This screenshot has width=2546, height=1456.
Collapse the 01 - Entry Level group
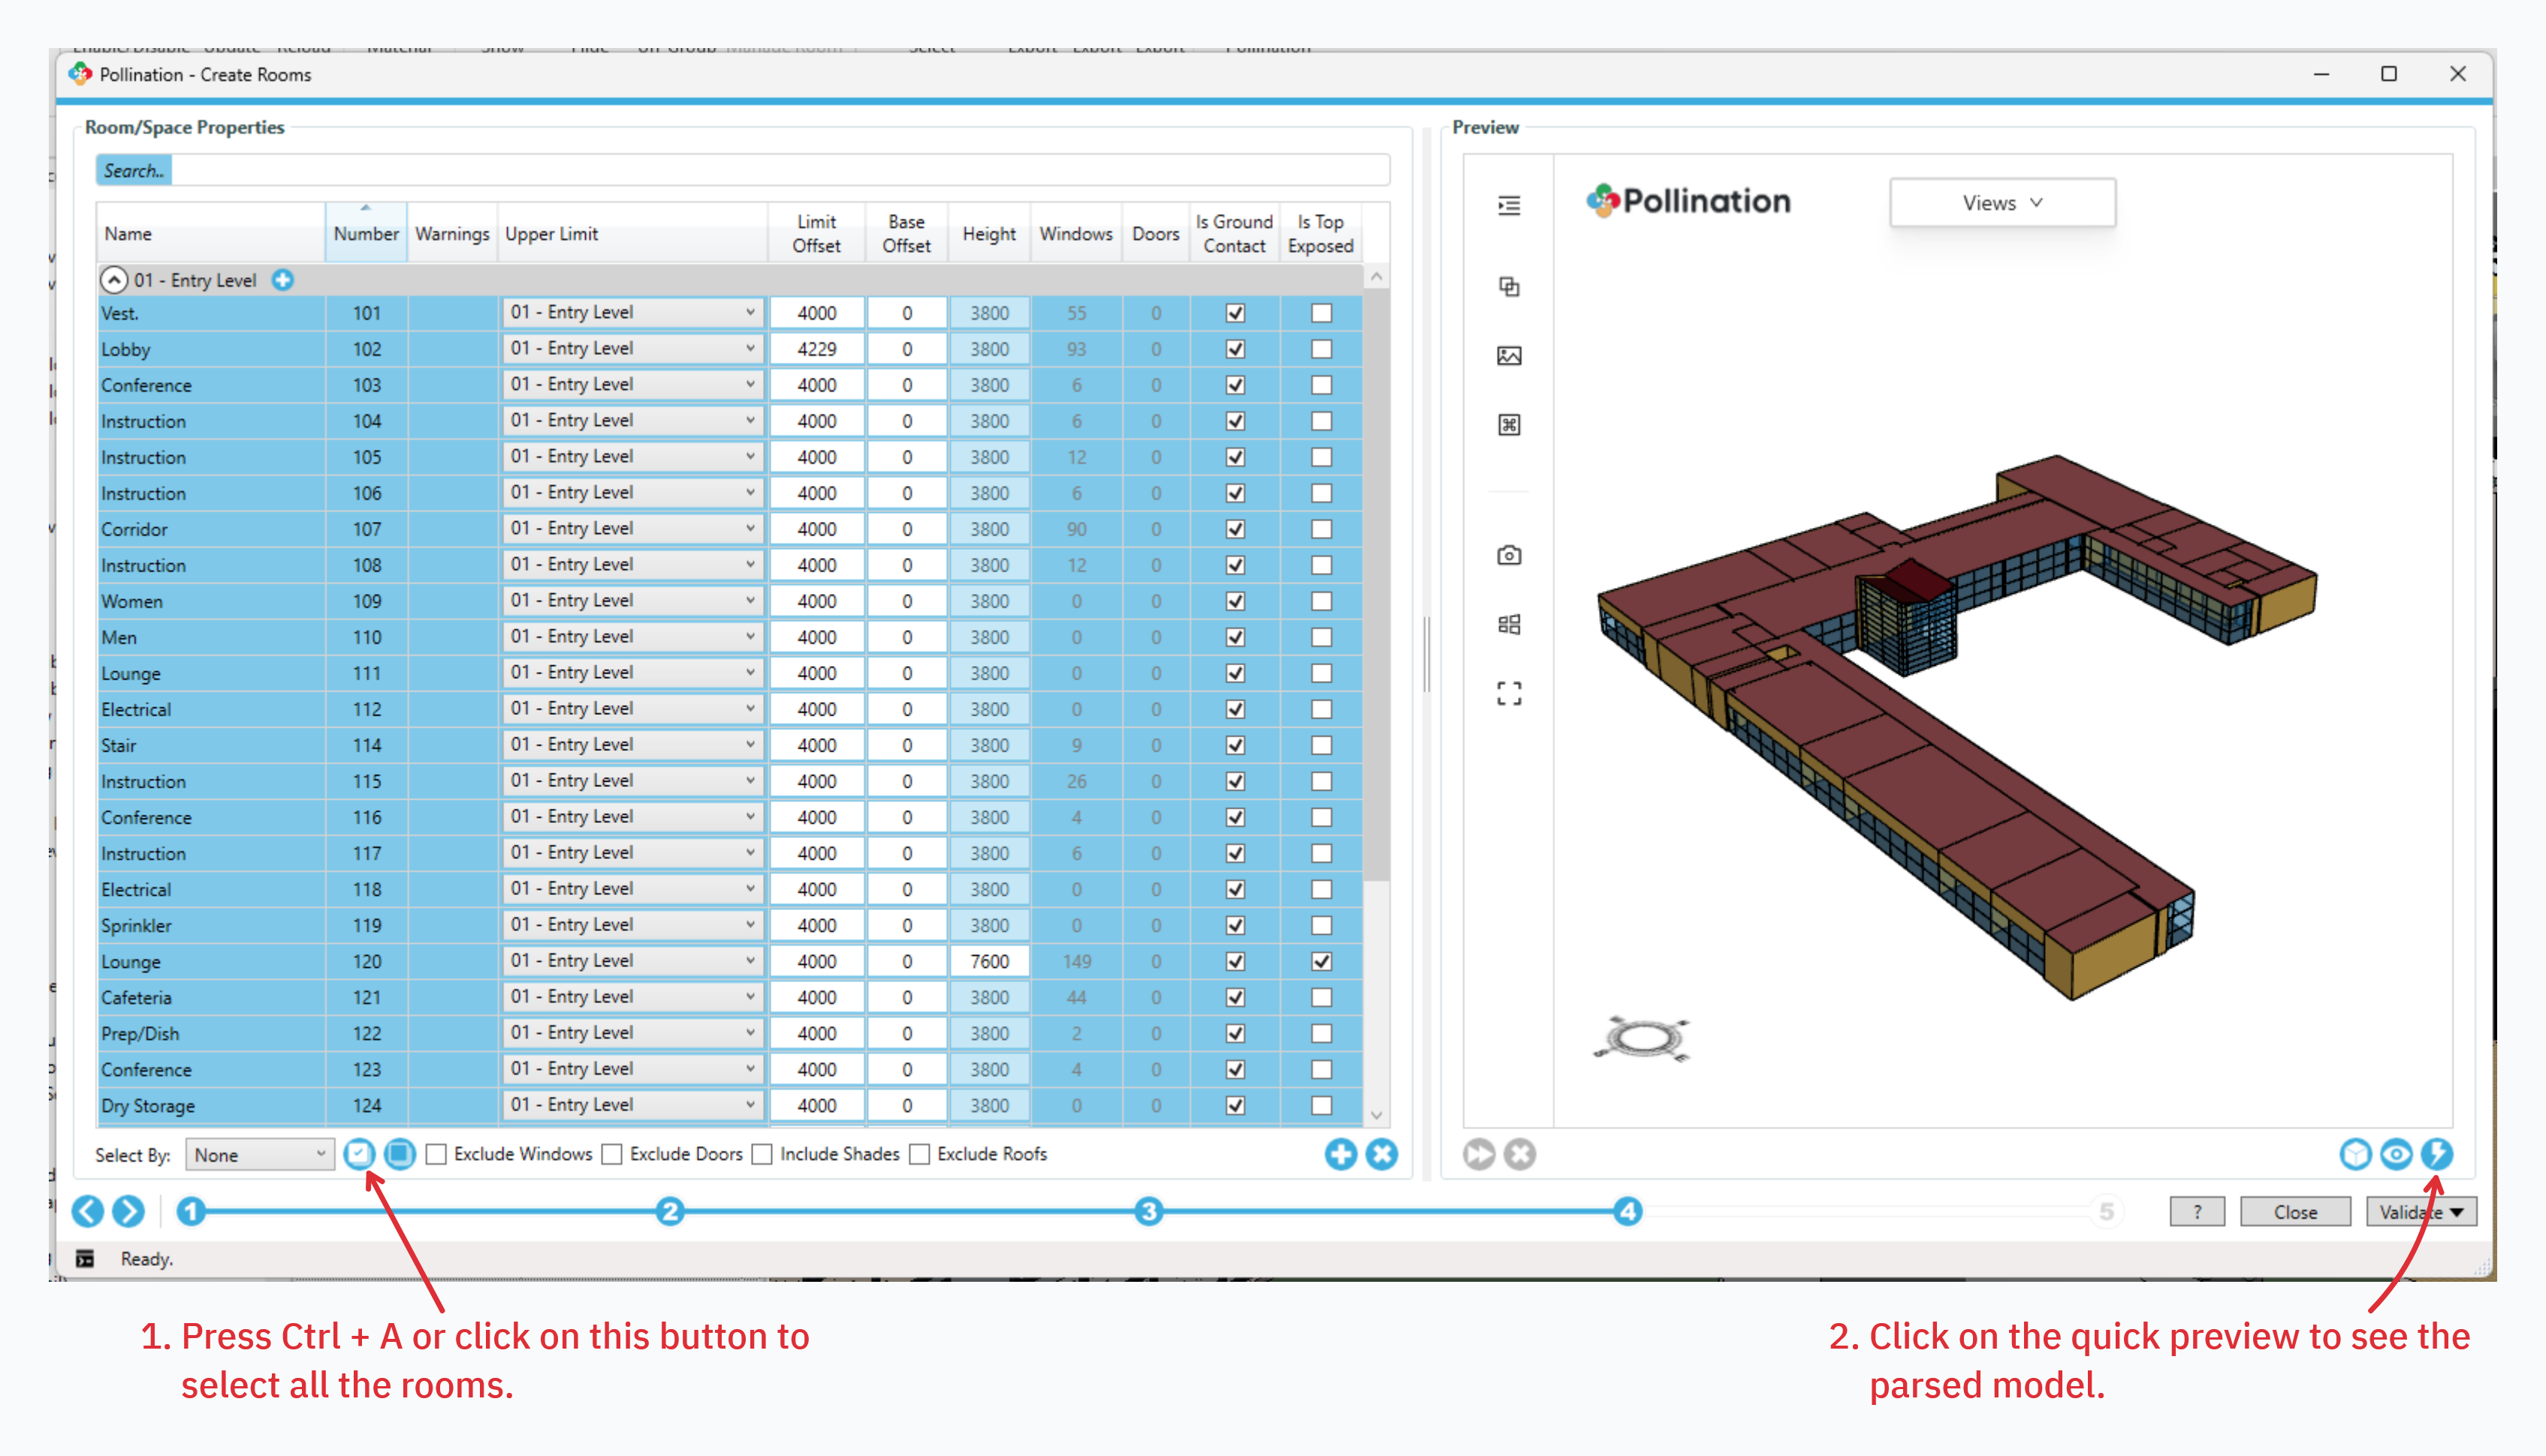click(114, 280)
